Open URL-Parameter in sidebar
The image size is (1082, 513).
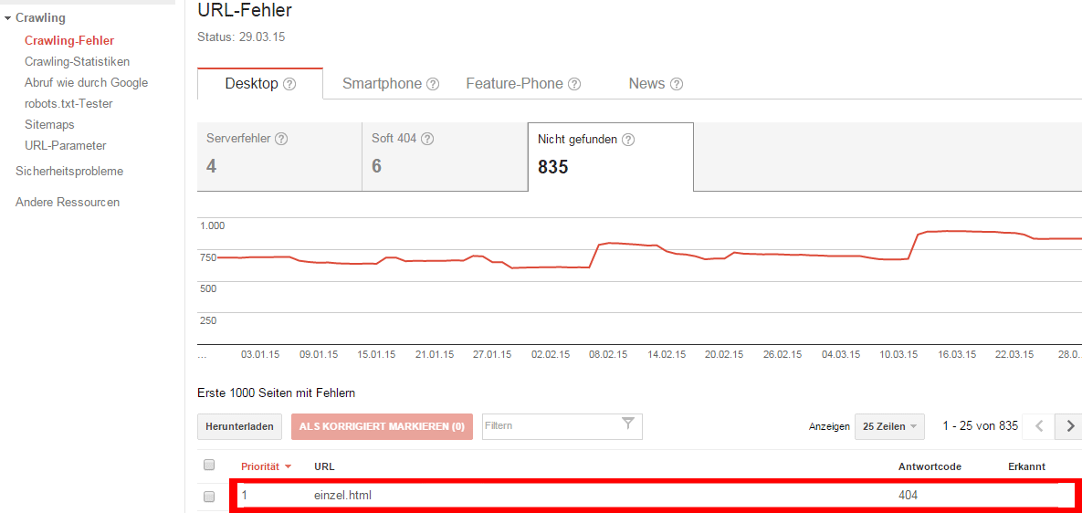[65, 145]
